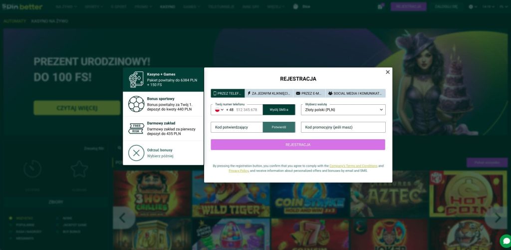Image resolution: width=511 pixels, height=250 pixels.
Task: Close the Rejestracja dialog with the X
Action: pos(387,72)
